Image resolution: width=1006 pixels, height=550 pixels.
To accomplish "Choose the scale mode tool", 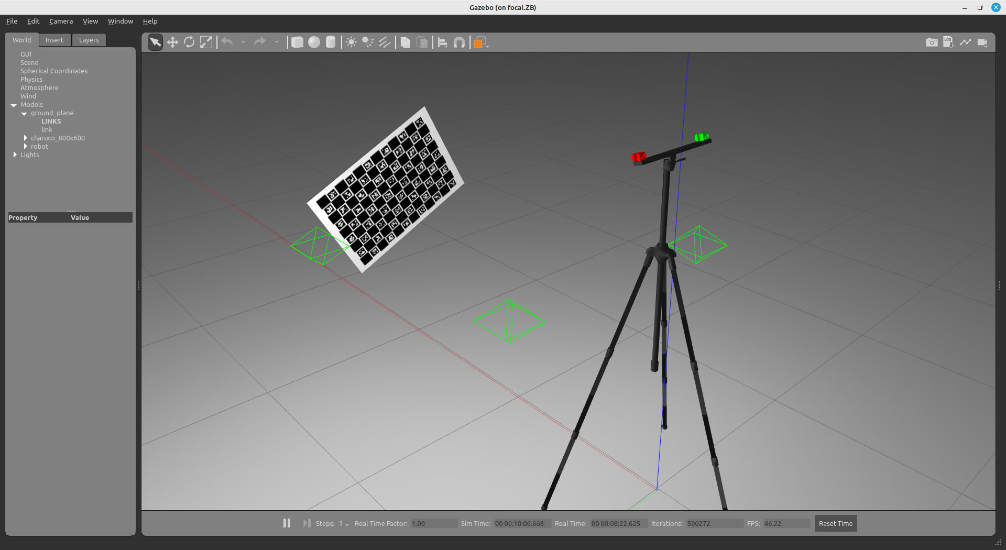I will 206,42.
